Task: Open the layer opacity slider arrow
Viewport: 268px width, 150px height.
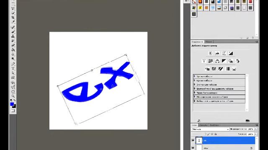Action: click(x=256, y=129)
